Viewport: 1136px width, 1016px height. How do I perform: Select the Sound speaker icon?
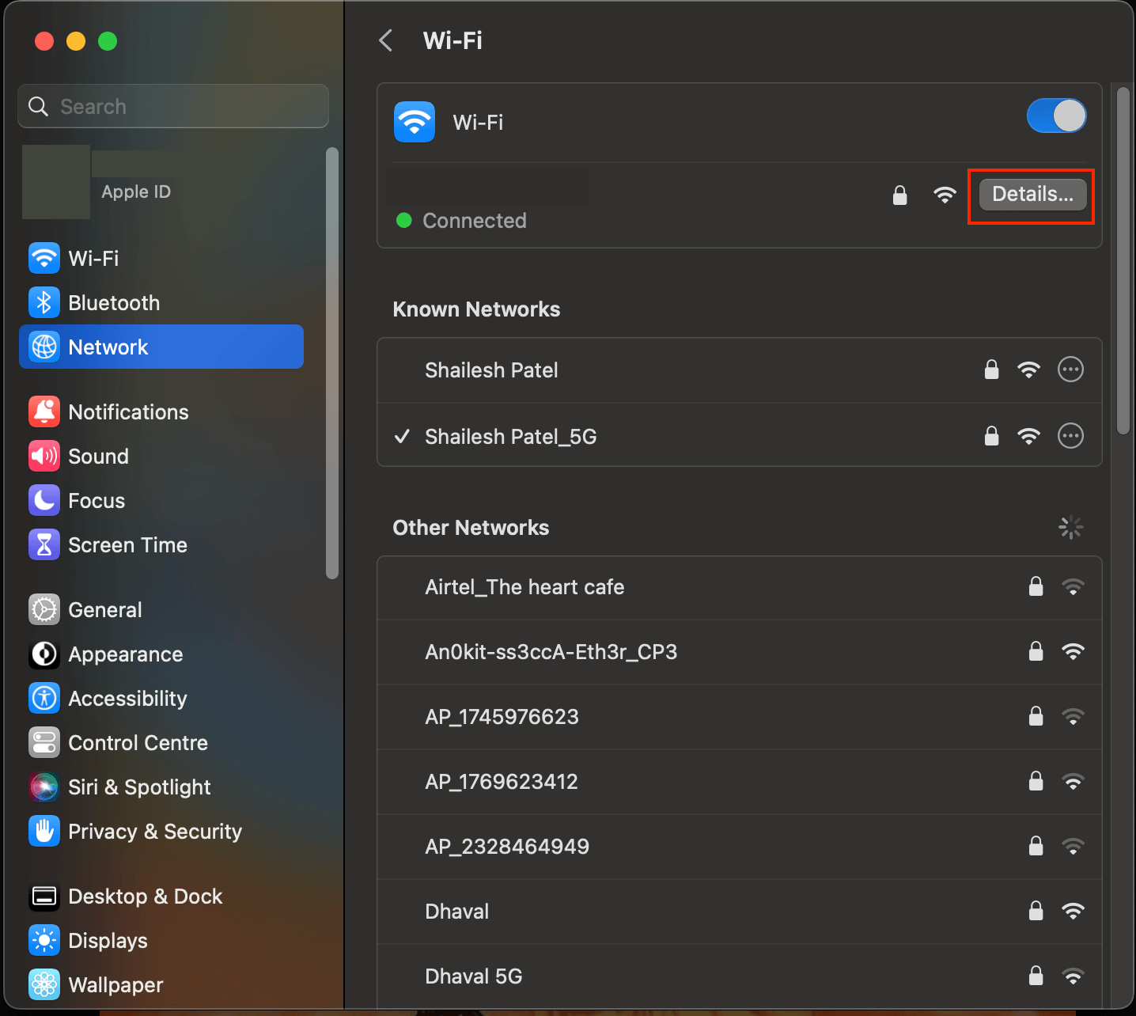[44, 456]
